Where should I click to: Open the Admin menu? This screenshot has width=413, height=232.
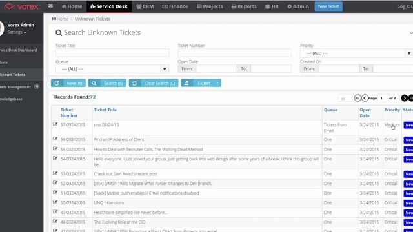(298, 6)
